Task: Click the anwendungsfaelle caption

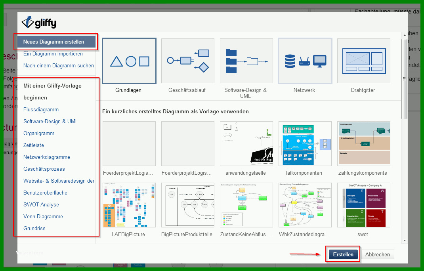Action: tap(246, 173)
